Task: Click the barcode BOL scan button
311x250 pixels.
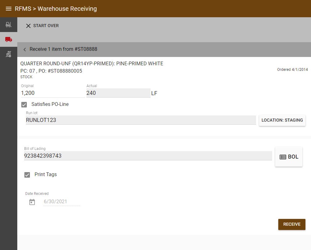Action: [x=288, y=157]
